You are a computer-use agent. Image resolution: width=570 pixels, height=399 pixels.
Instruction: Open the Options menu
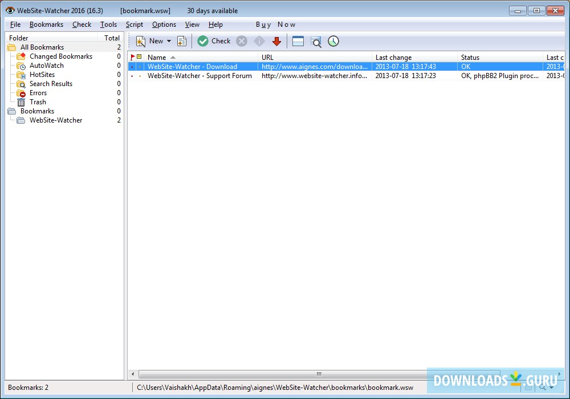[164, 25]
